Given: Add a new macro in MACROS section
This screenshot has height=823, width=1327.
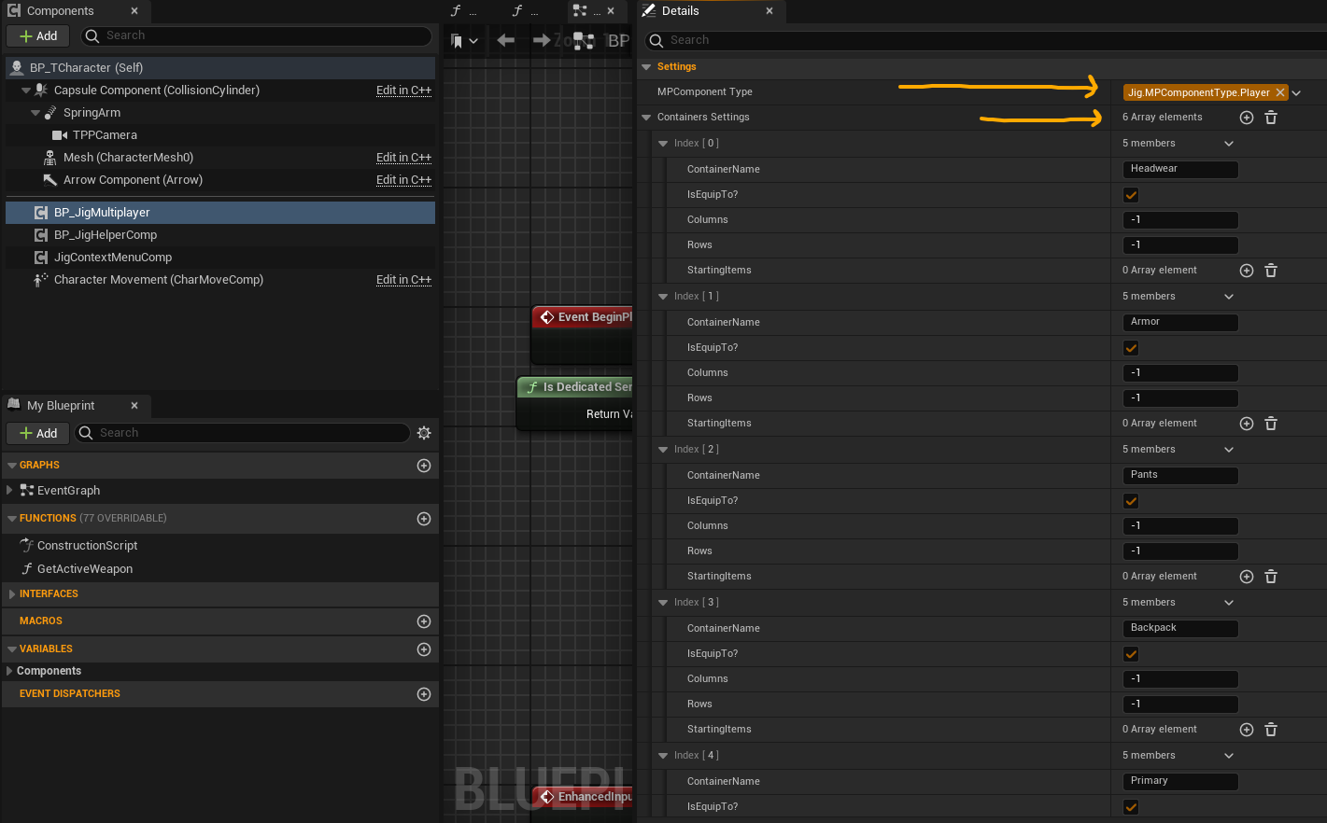Looking at the screenshot, I should pyautogui.click(x=424, y=621).
